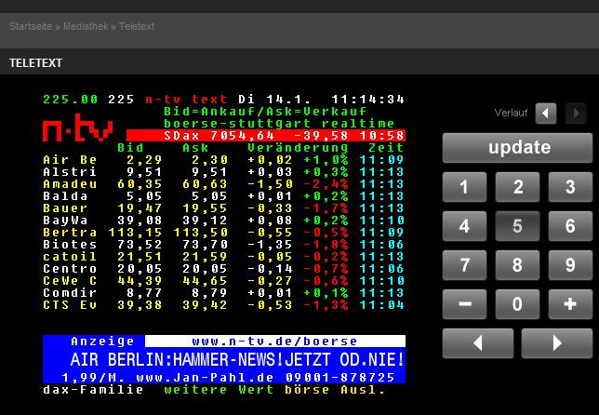599x415 pixels.
Task: Click the Air Be stock row name
Action: 70,160
